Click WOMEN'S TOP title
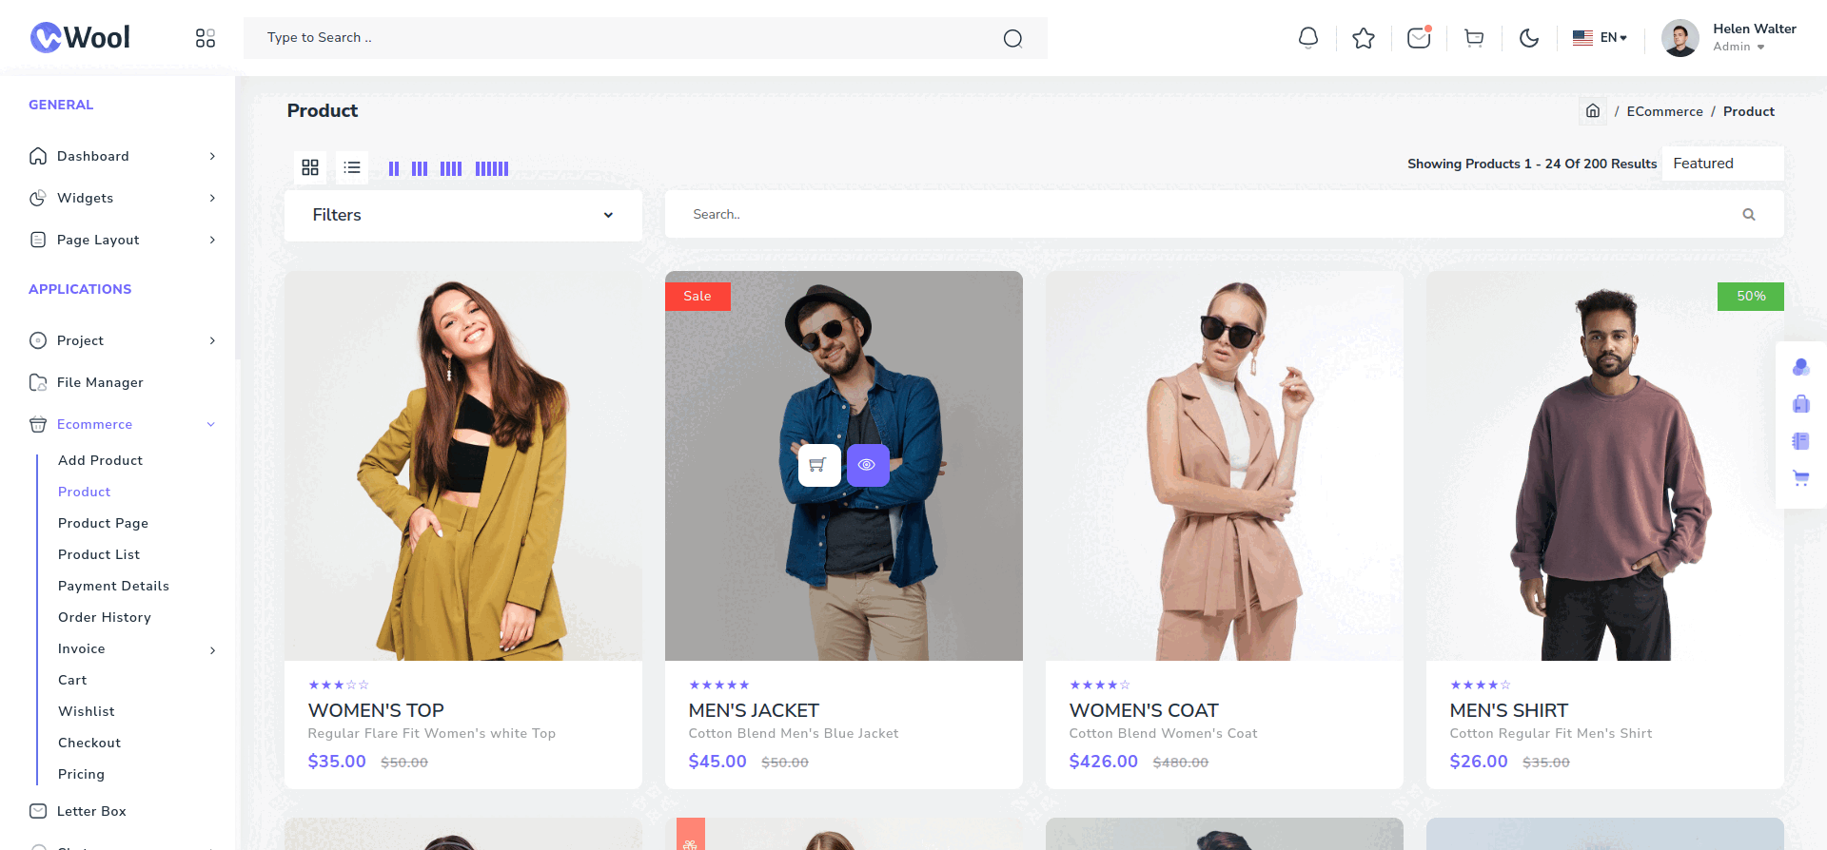The height and width of the screenshot is (850, 1827). tap(376, 710)
